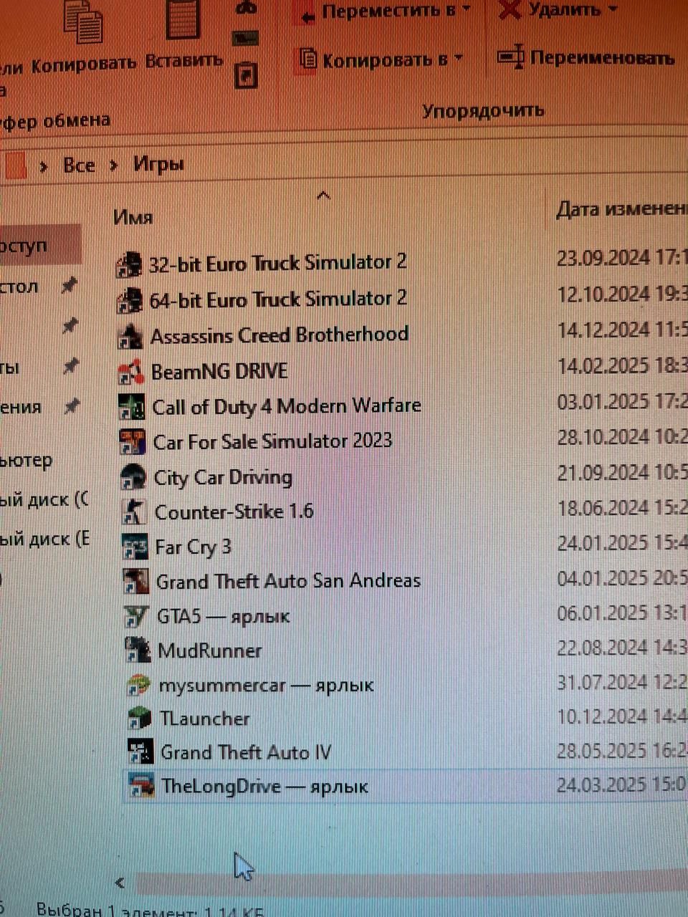Select the 32-bit Euro Truck Simulator 2 shortcut icon
Screen dimensions: 688x917
click(x=129, y=264)
